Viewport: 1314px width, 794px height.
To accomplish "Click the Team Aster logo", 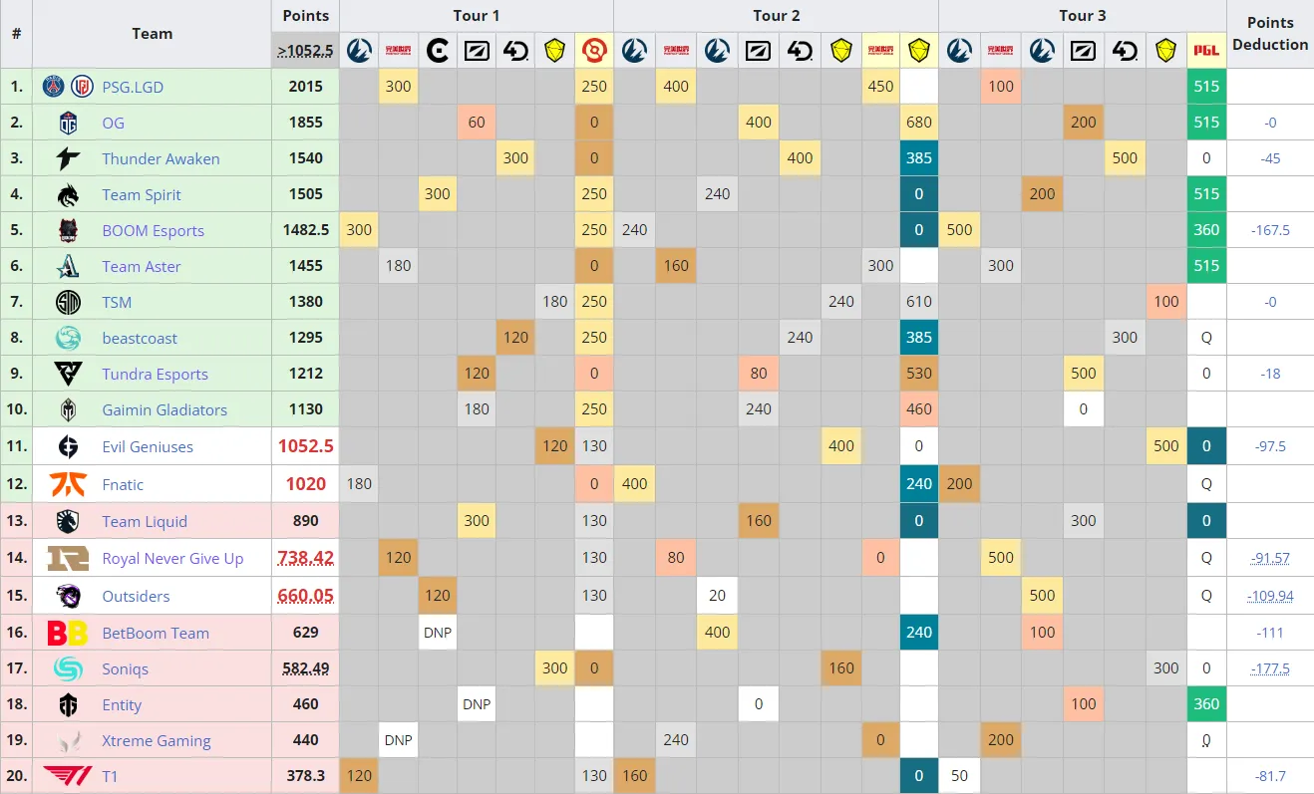I will [x=68, y=266].
